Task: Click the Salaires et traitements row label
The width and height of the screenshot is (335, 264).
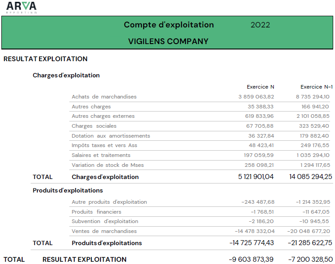Action: (x=101, y=155)
